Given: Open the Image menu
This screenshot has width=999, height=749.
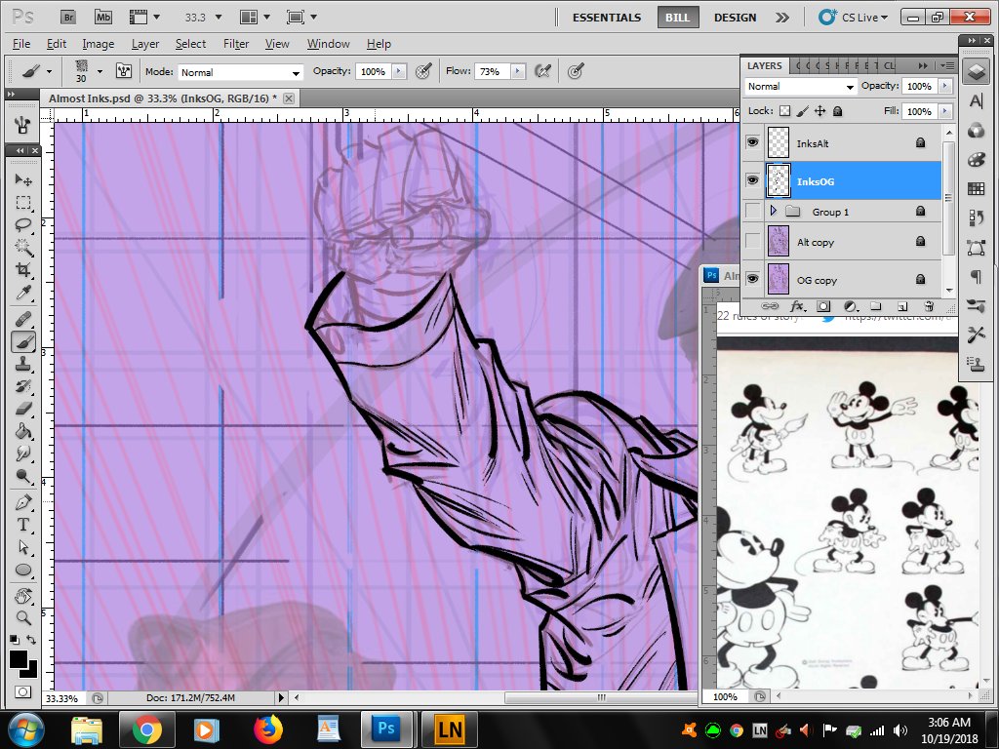Looking at the screenshot, I should pos(99,44).
